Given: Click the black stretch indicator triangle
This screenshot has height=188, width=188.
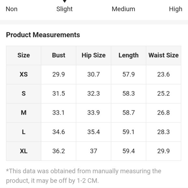Looking at the screenshot, I should tap(65, 1).
